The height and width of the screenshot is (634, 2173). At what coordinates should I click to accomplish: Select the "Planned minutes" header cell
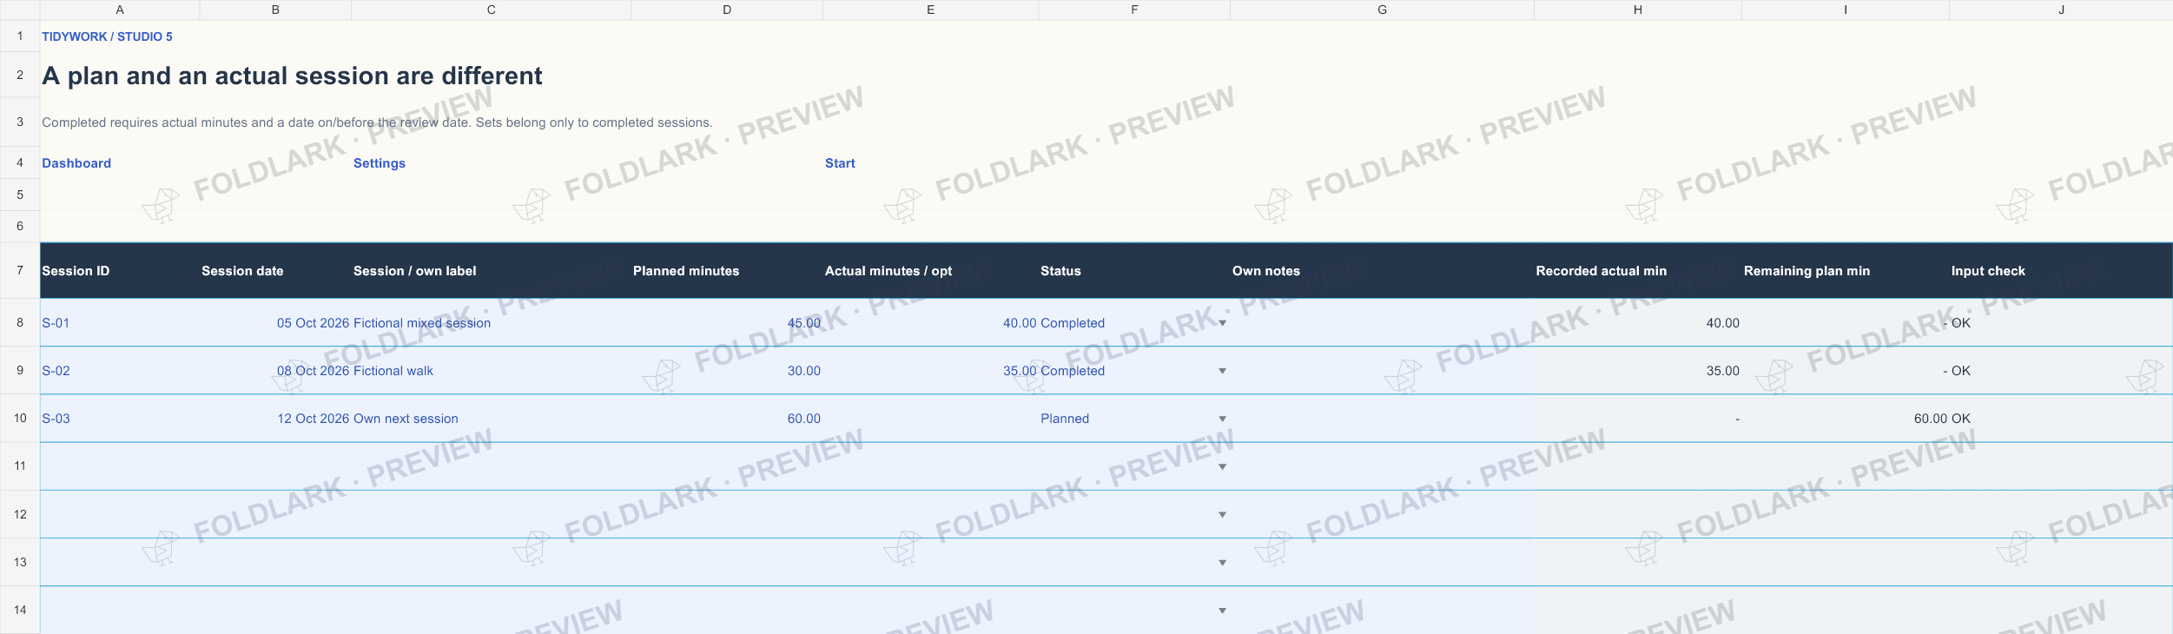pos(727,271)
